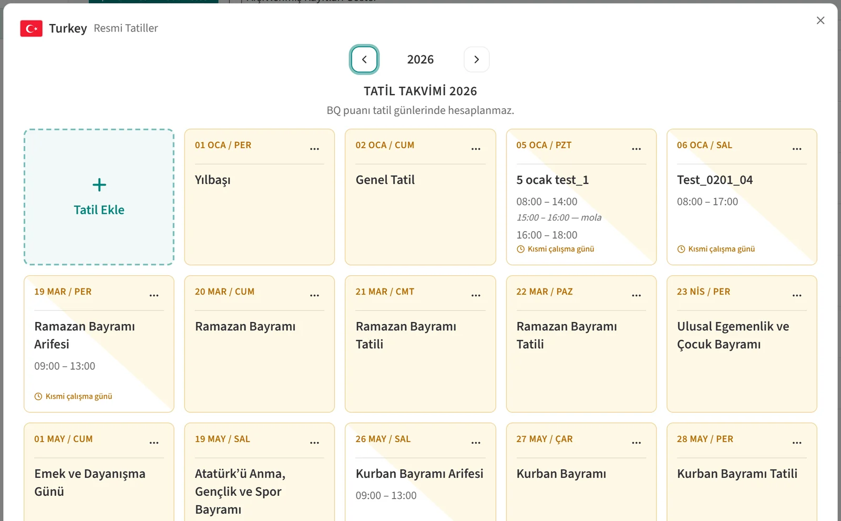The image size is (841, 521).
Task: Click partial workday clock icon on Test_0201_04
Action: tap(681, 249)
